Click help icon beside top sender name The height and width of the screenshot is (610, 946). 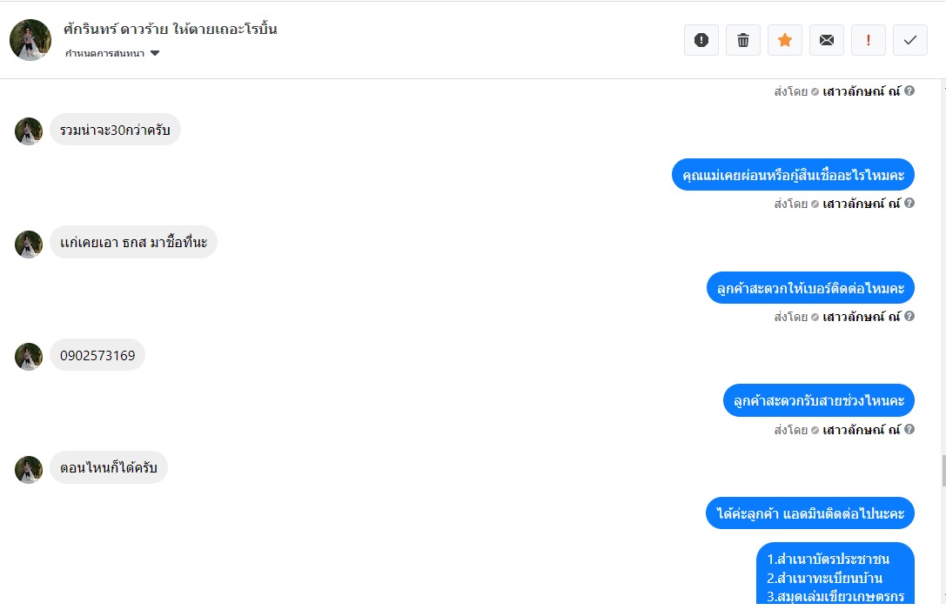point(909,90)
